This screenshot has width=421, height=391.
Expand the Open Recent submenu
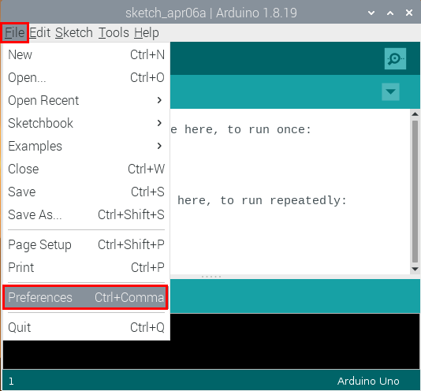click(x=86, y=100)
